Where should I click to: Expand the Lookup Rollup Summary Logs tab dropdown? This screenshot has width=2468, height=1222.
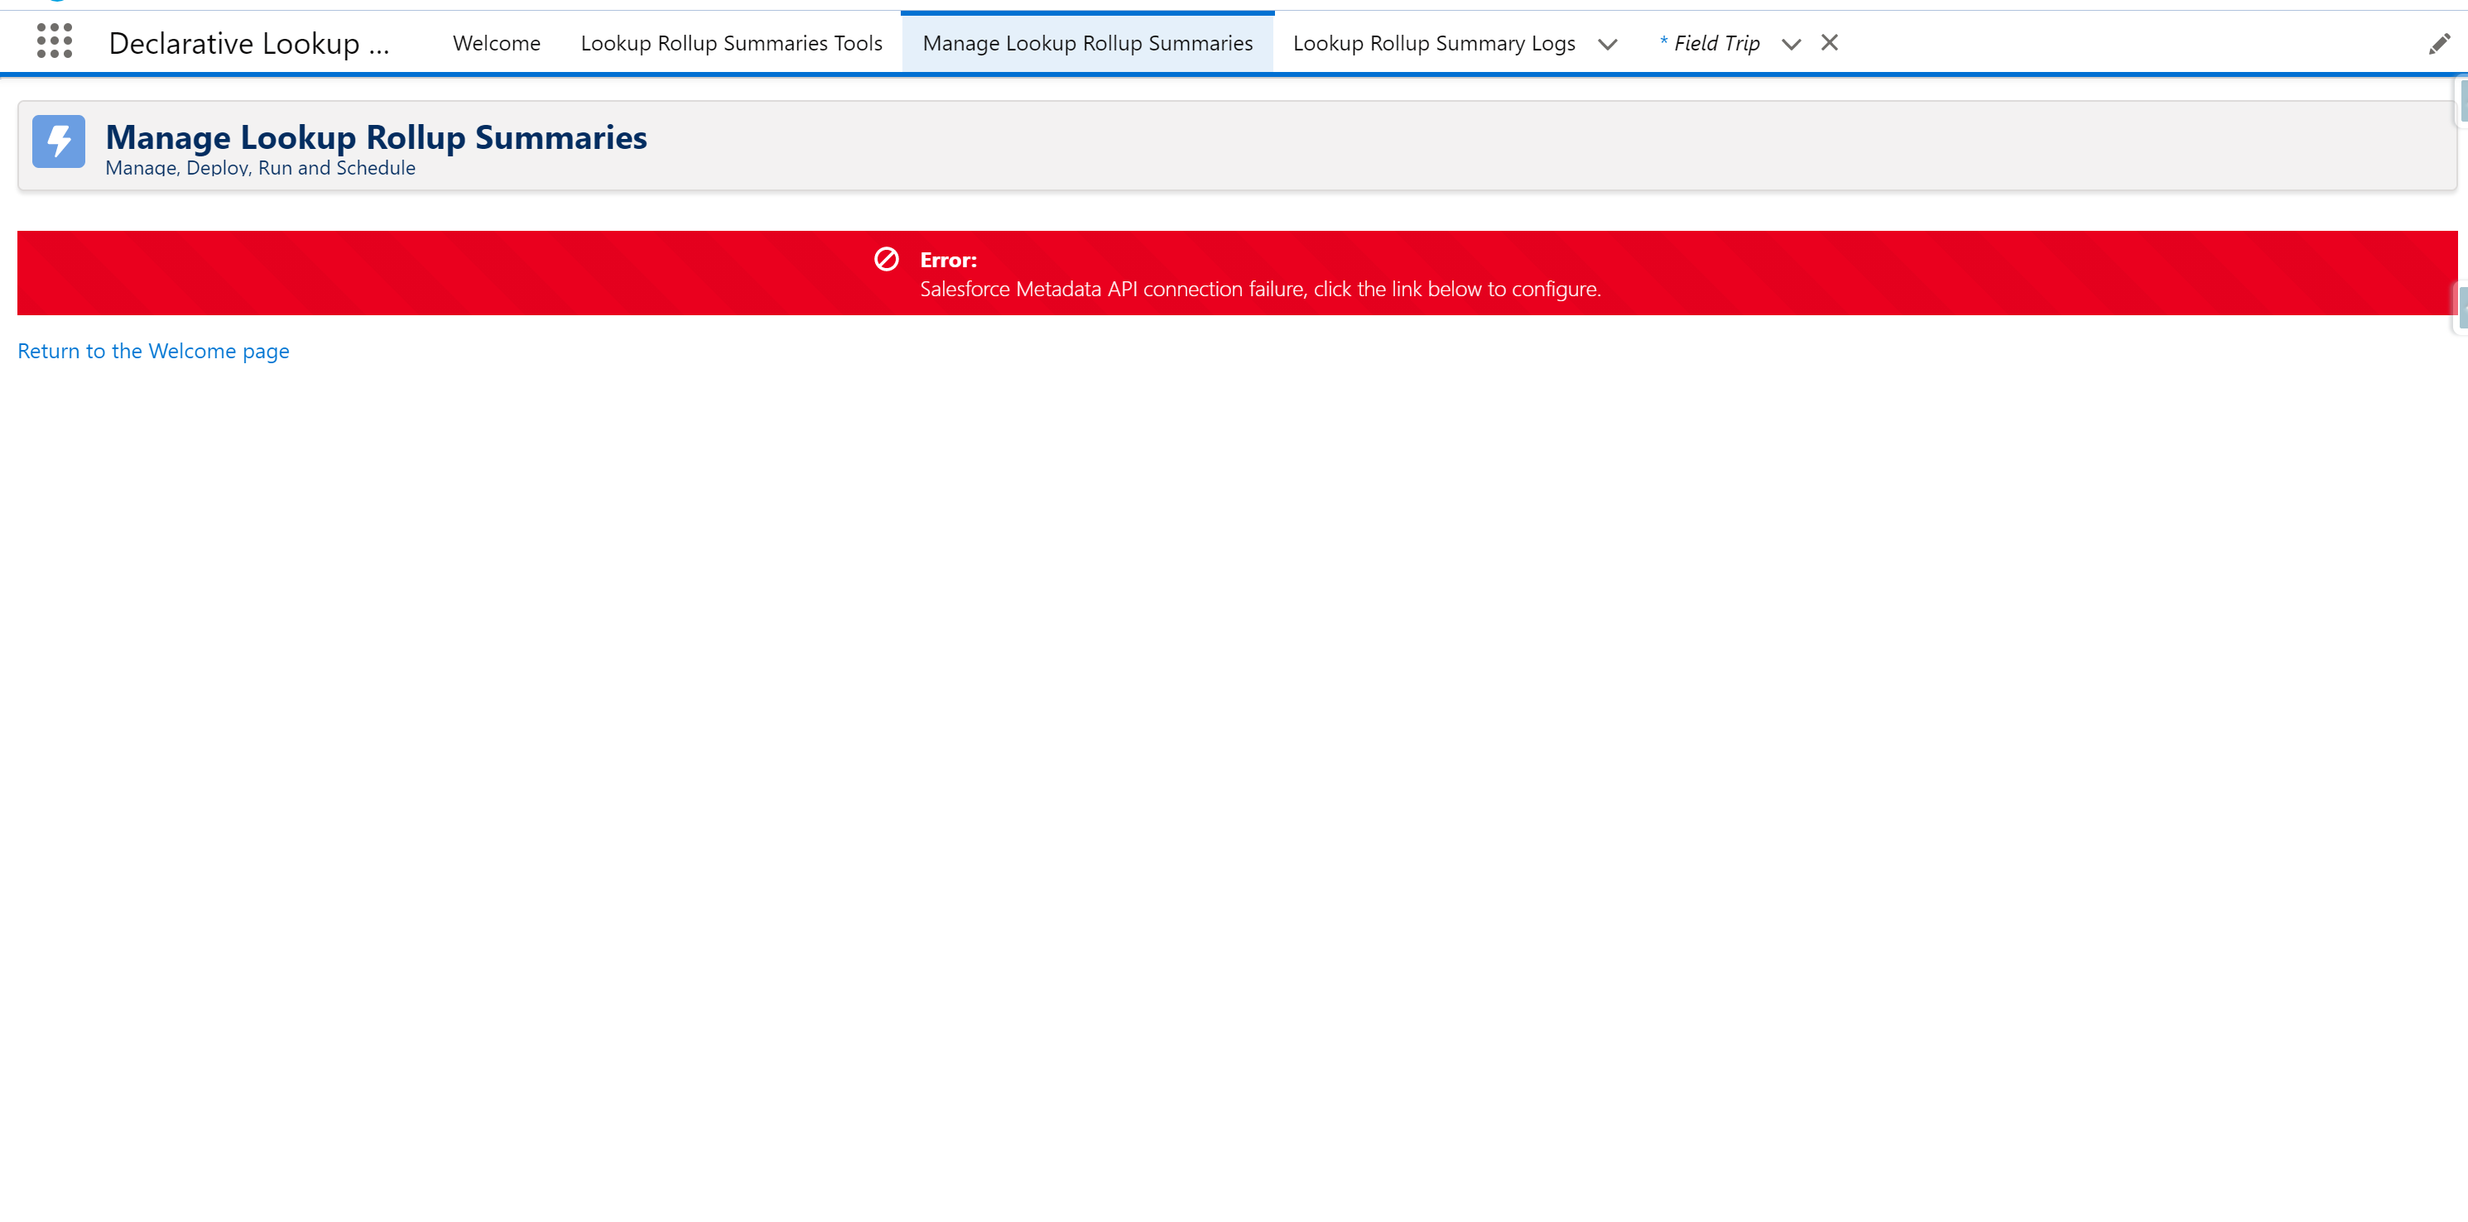click(x=1608, y=44)
